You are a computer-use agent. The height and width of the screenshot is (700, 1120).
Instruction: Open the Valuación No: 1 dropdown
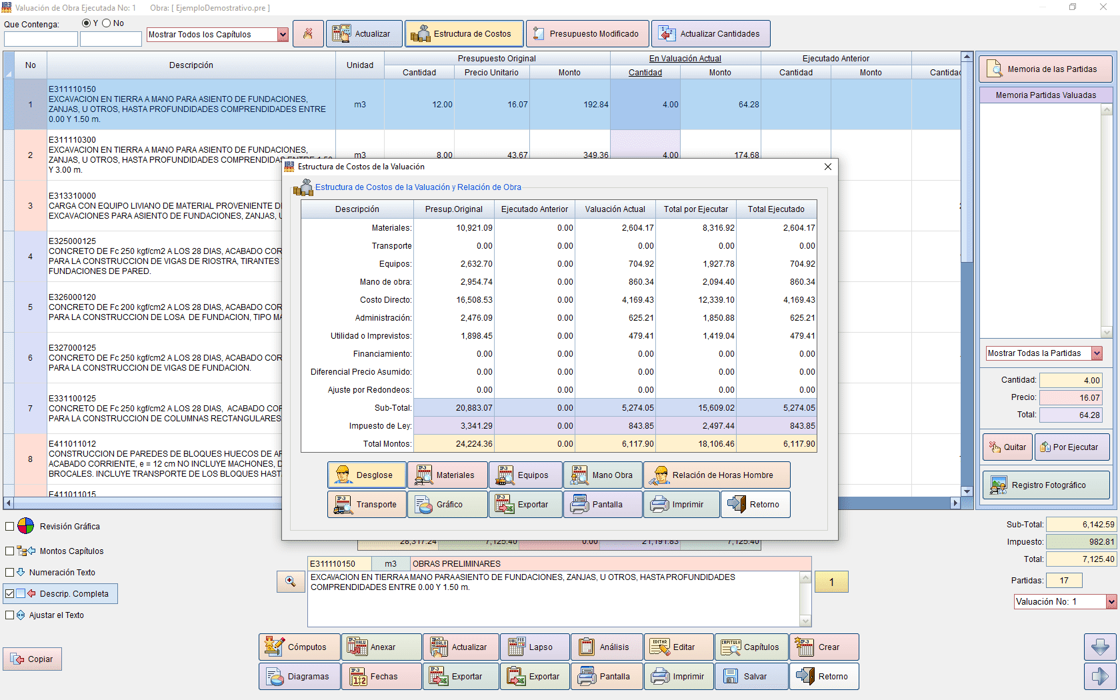tap(1111, 602)
